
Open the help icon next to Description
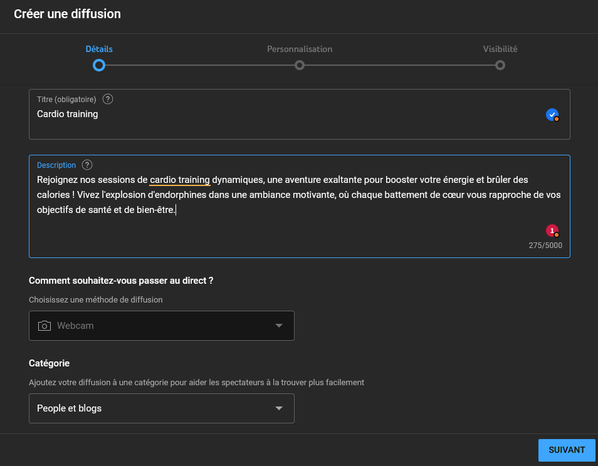87,165
